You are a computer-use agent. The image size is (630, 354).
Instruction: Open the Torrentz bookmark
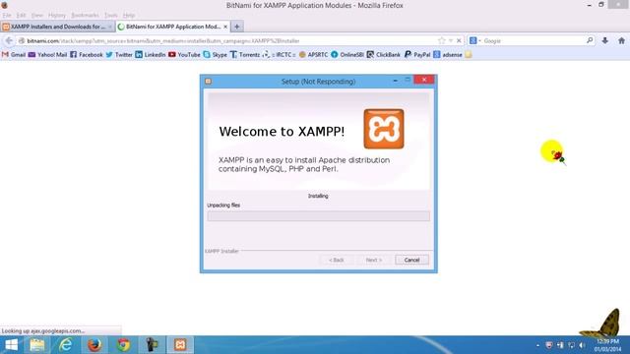click(245, 55)
